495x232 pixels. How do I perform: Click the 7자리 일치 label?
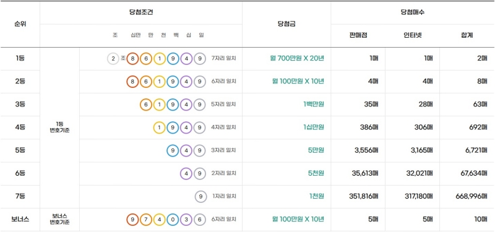[x=223, y=58]
